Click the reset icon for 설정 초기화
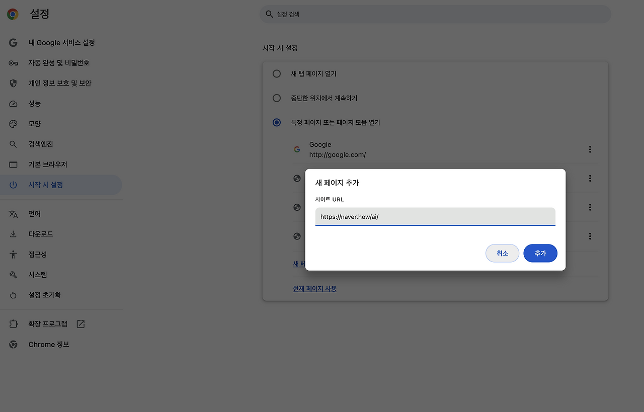The image size is (644, 412). click(13, 295)
